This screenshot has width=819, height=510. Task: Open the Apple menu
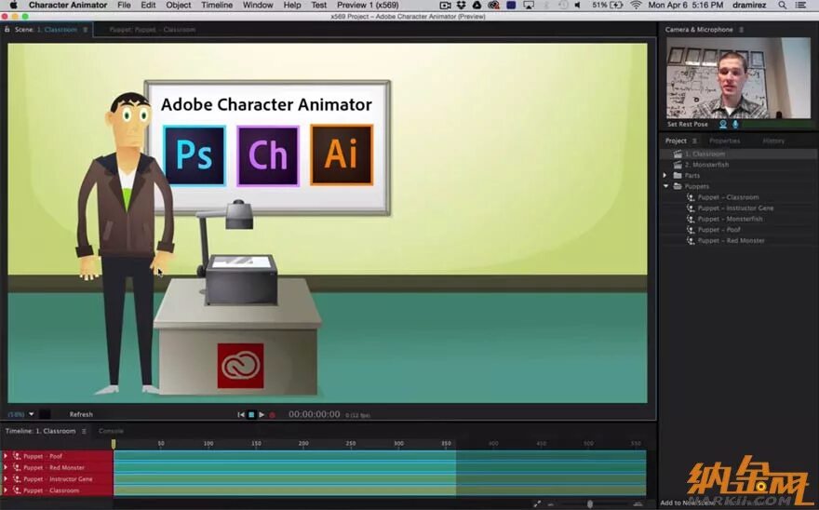(x=14, y=6)
